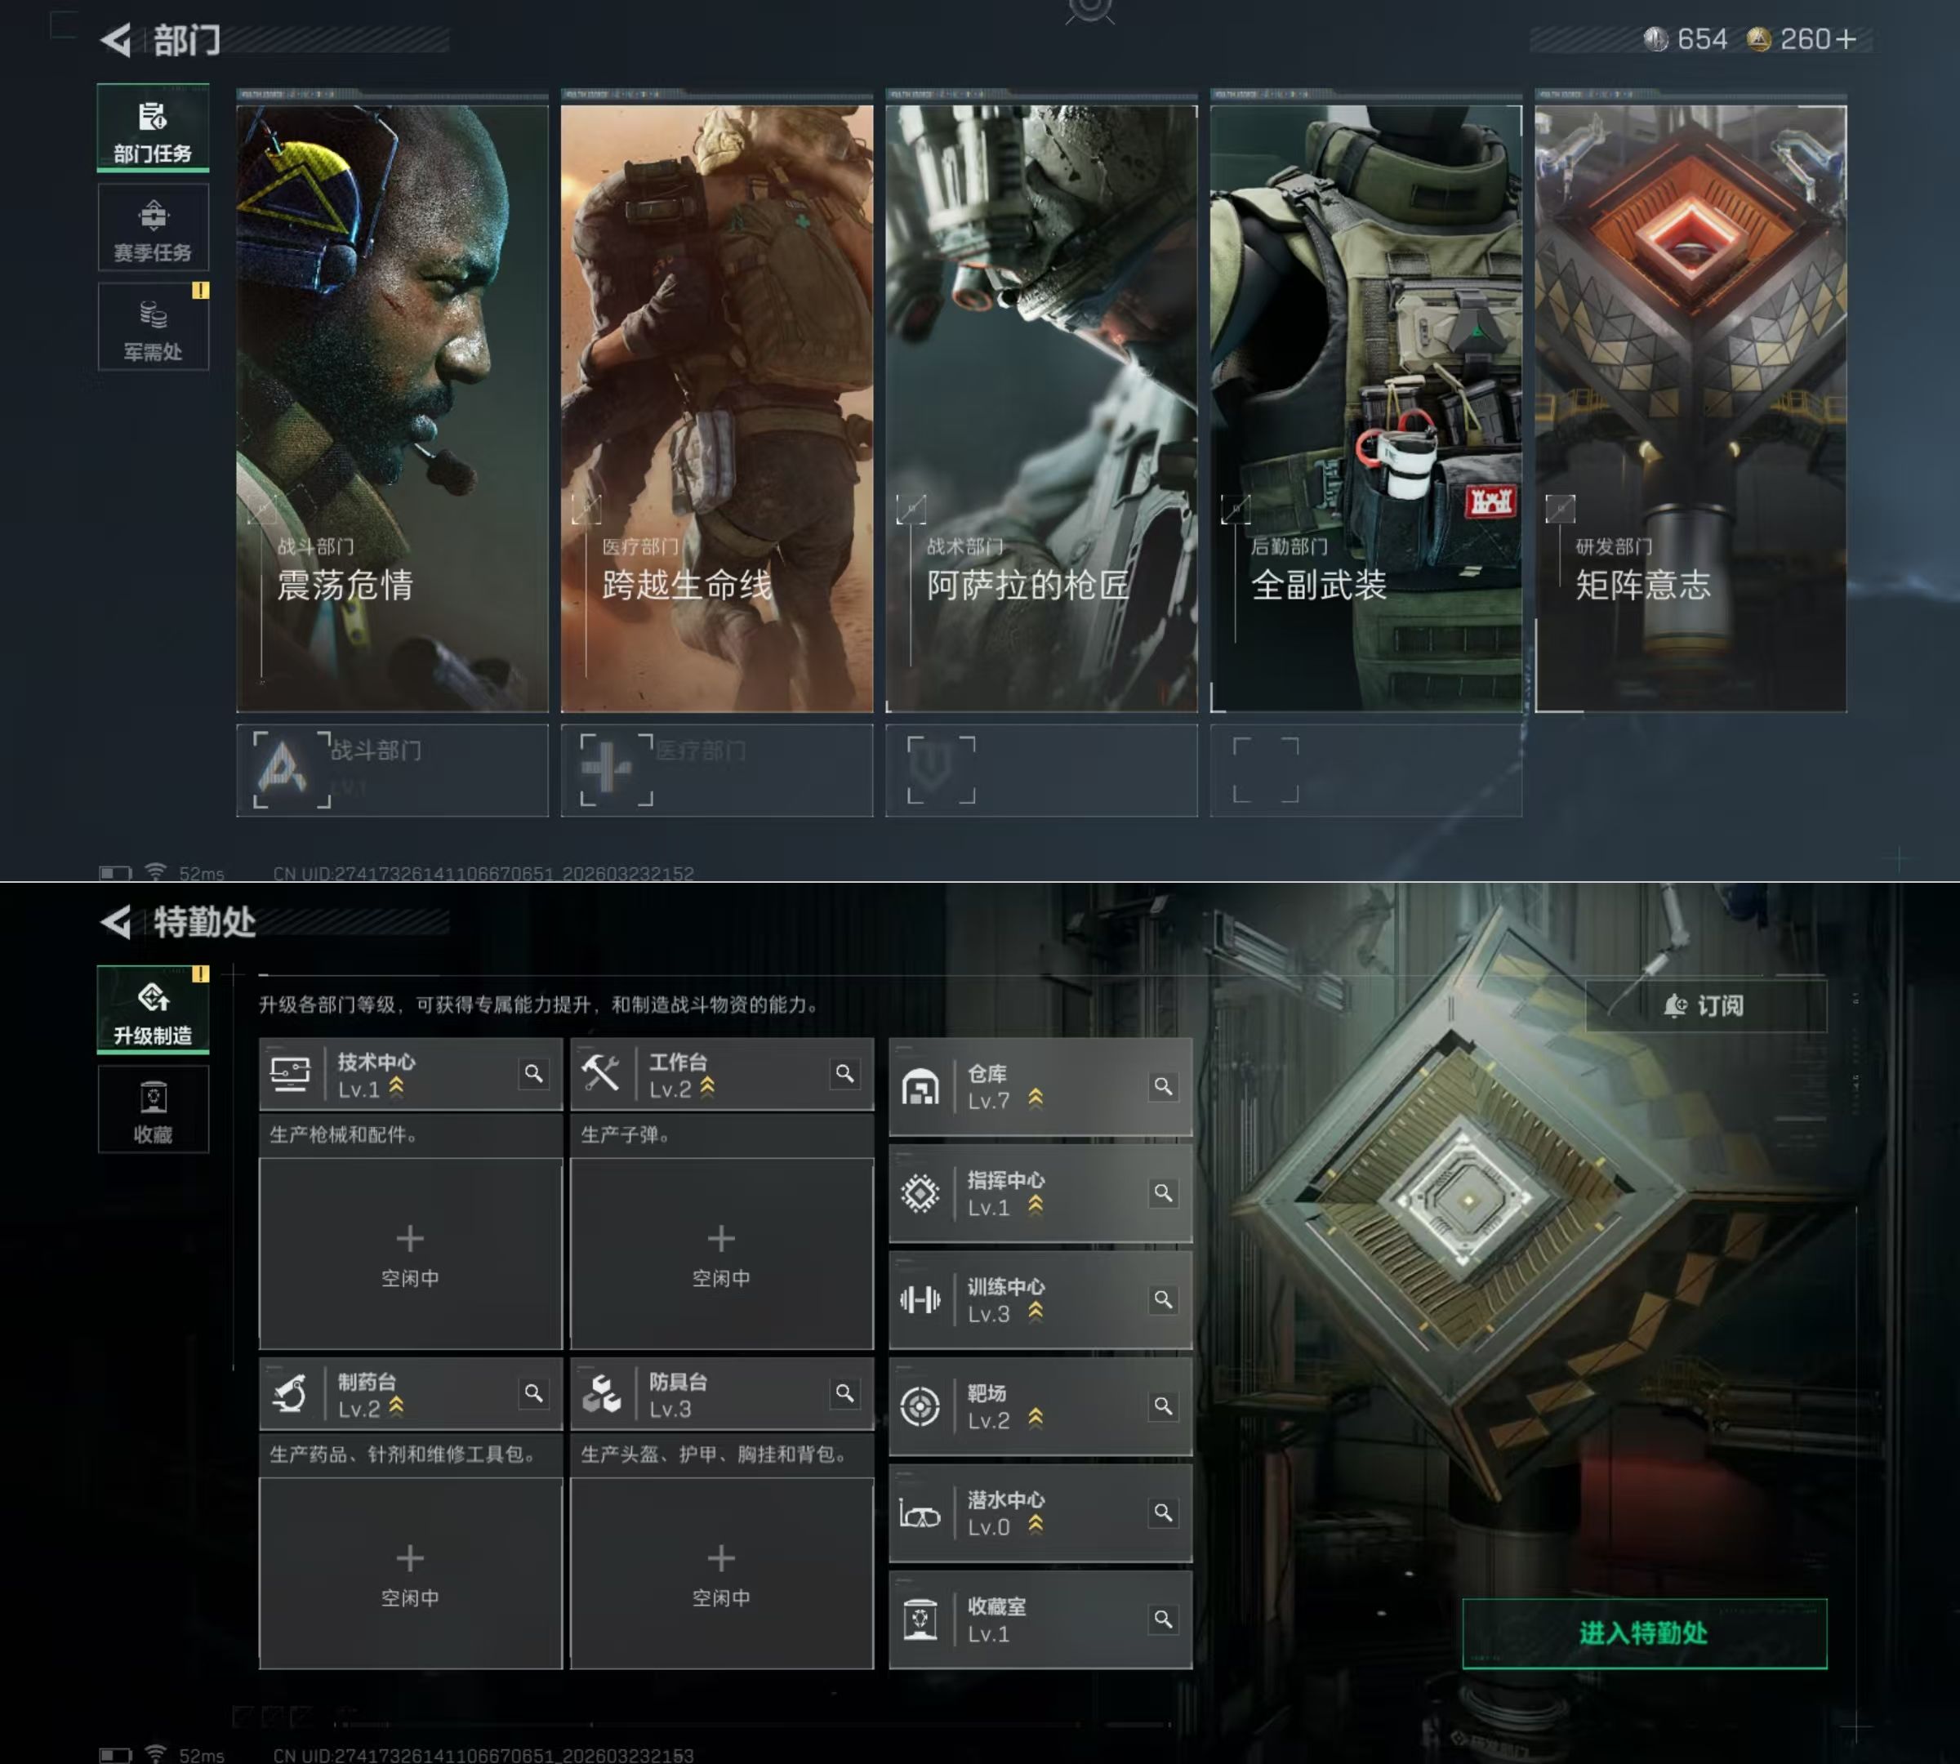This screenshot has height=1764, width=1960.
Task: Click the plus next to 260 currency
Action: (1846, 40)
